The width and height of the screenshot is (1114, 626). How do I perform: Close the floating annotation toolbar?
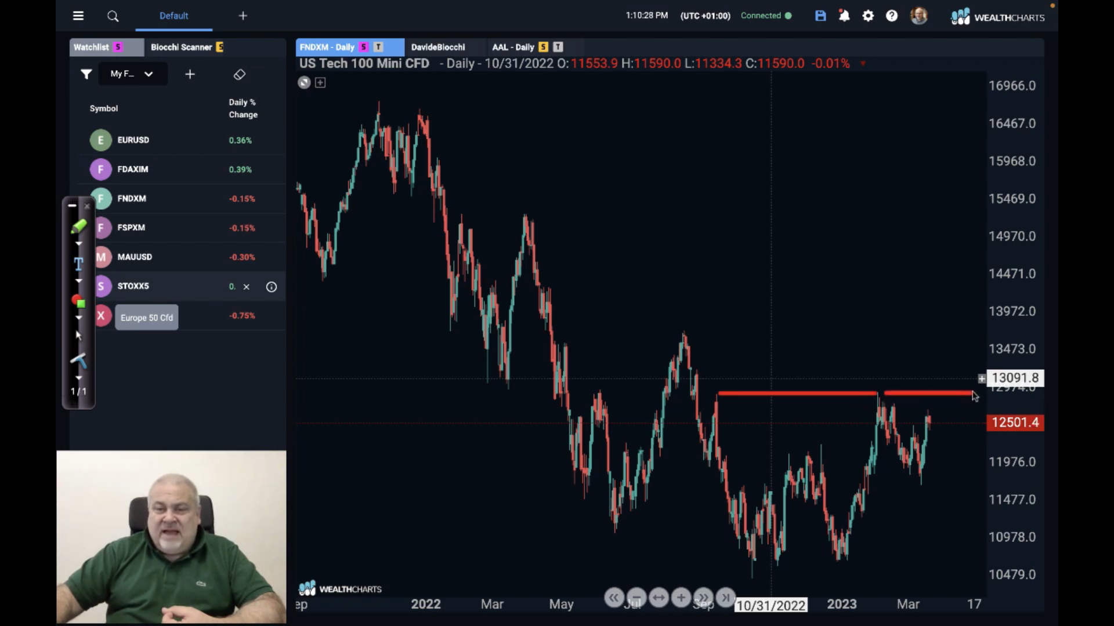click(87, 206)
